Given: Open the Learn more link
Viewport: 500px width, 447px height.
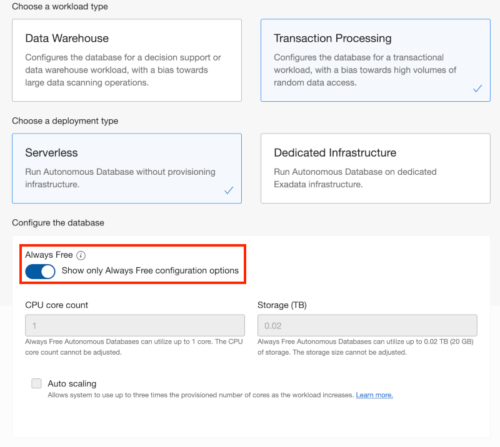Looking at the screenshot, I should pos(374,395).
